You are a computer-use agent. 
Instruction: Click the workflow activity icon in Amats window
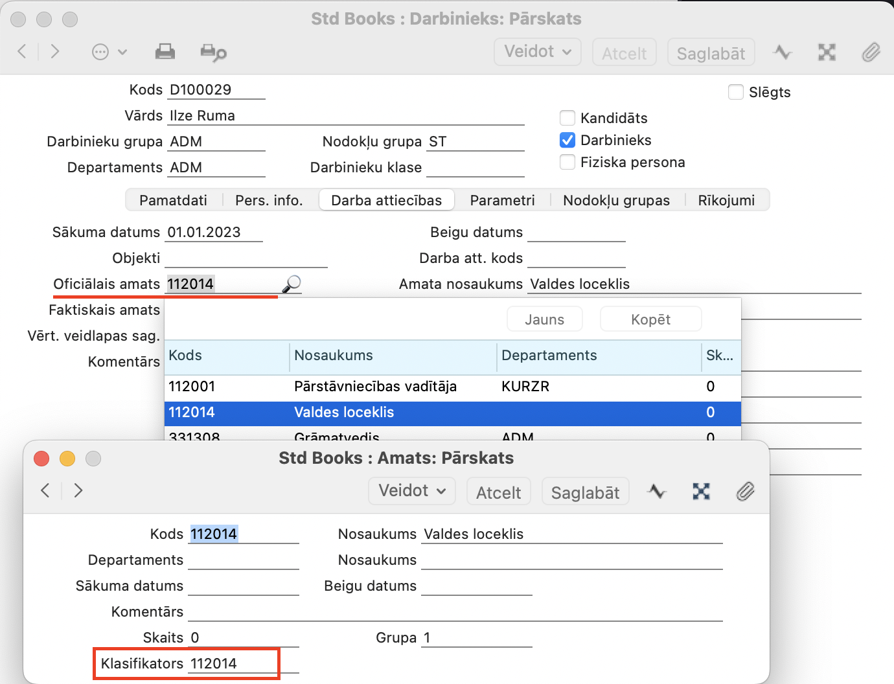[x=657, y=492]
